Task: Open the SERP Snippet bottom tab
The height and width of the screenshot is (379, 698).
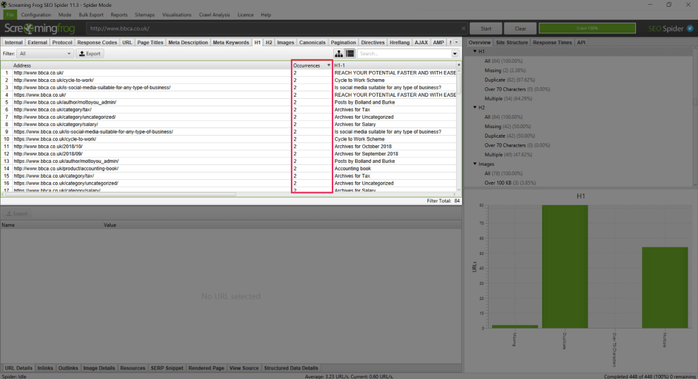Action: pos(167,368)
